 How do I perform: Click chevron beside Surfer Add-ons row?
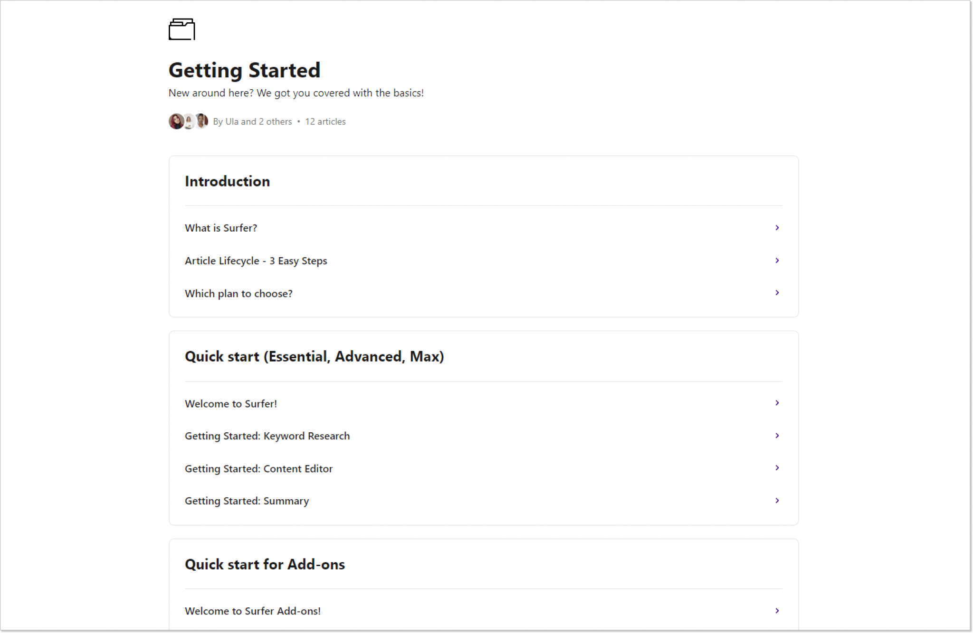777,611
